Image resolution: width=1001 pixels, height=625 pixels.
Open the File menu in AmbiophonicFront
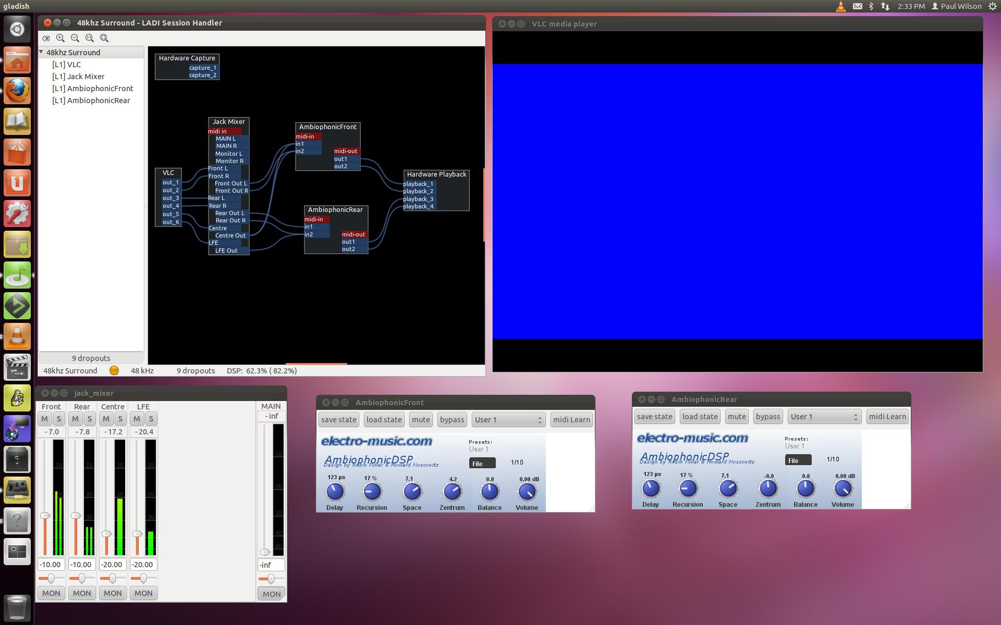pyautogui.click(x=482, y=464)
